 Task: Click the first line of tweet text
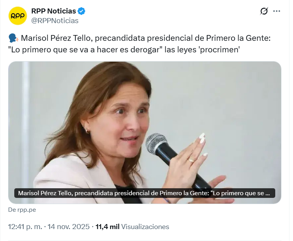pyautogui.click(x=140, y=38)
